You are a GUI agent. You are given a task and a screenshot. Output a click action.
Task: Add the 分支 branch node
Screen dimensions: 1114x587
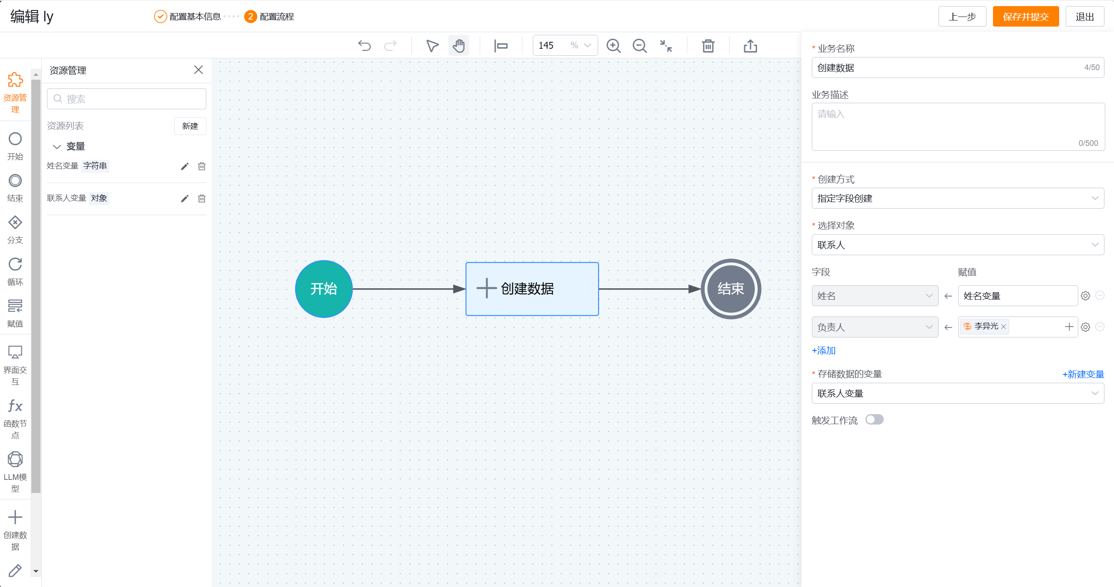point(15,229)
